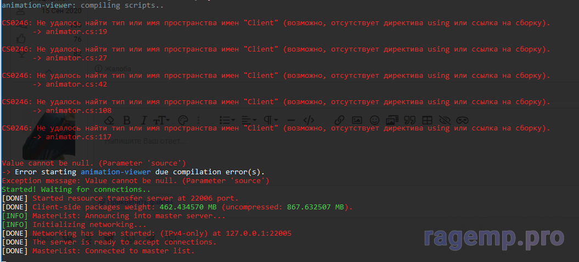Click the insert link icon

point(339,120)
